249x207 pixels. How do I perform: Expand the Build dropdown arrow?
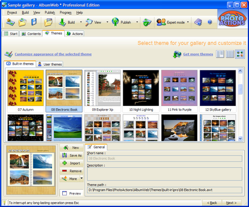pos(81,22)
